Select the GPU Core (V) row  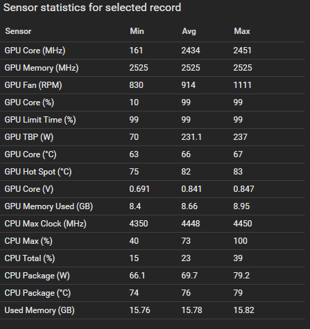click(x=153, y=189)
